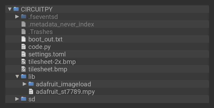
Task: Click the tilesheet.bmp image icon
Action: tap(24, 69)
